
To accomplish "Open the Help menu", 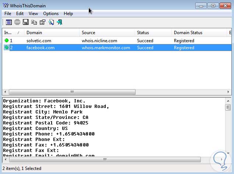I will (68, 14).
